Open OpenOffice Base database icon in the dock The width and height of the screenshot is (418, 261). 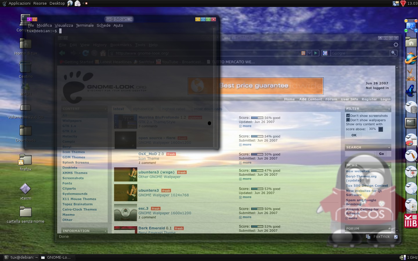coord(411,107)
